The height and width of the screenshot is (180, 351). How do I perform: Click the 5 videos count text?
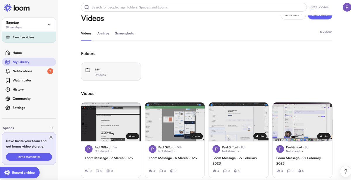[x=326, y=32]
